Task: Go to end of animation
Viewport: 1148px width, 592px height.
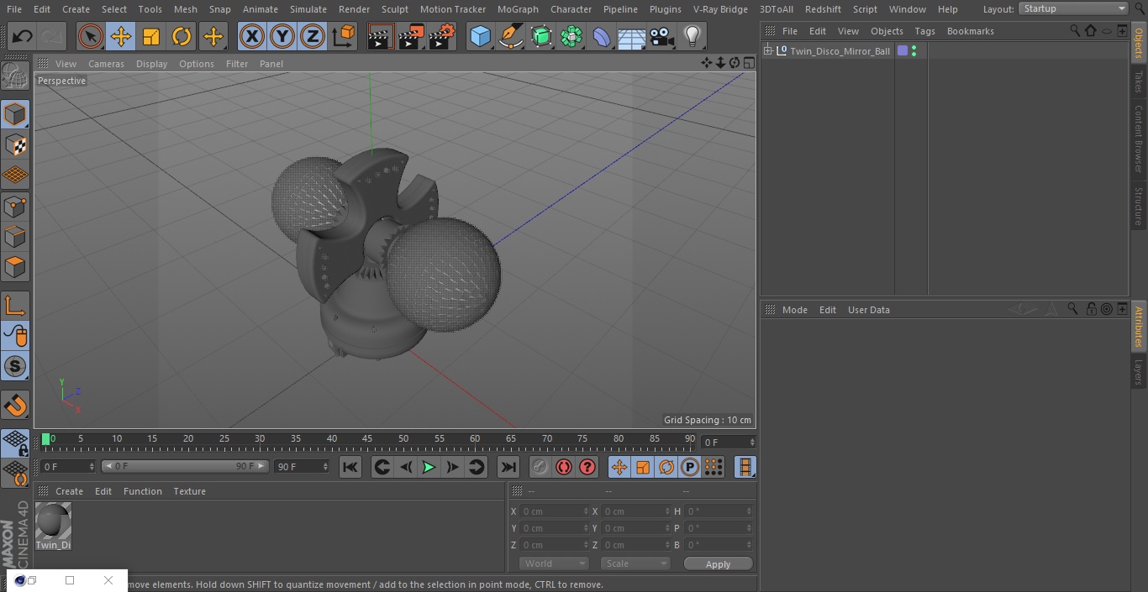Action: click(508, 467)
